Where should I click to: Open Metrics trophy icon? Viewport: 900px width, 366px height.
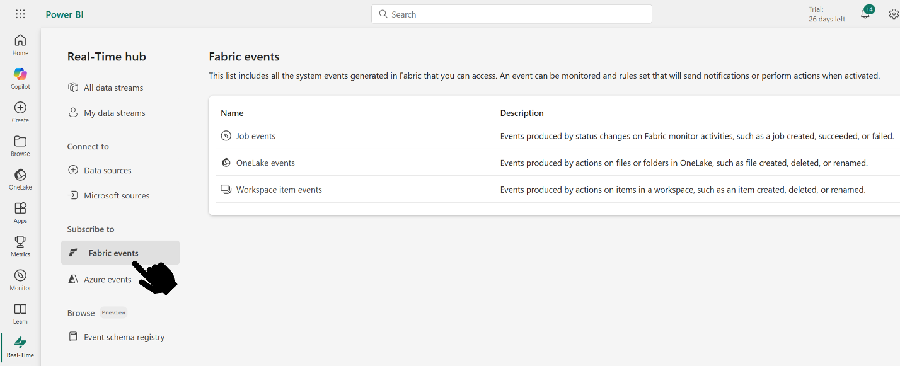pos(20,245)
